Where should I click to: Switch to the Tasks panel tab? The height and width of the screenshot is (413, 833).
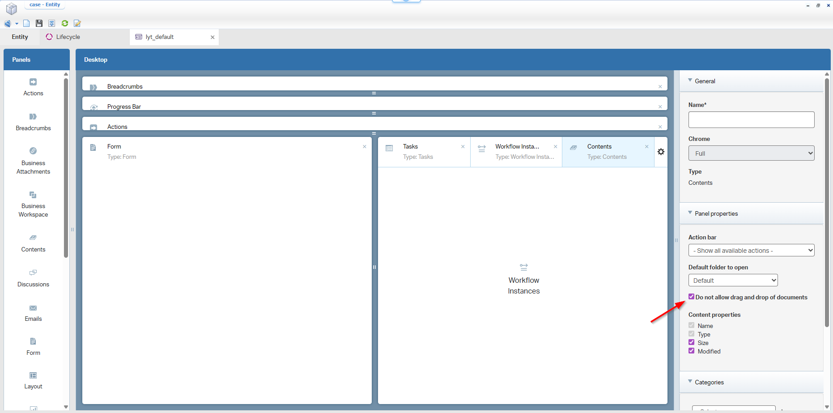[x=410, y=147]
